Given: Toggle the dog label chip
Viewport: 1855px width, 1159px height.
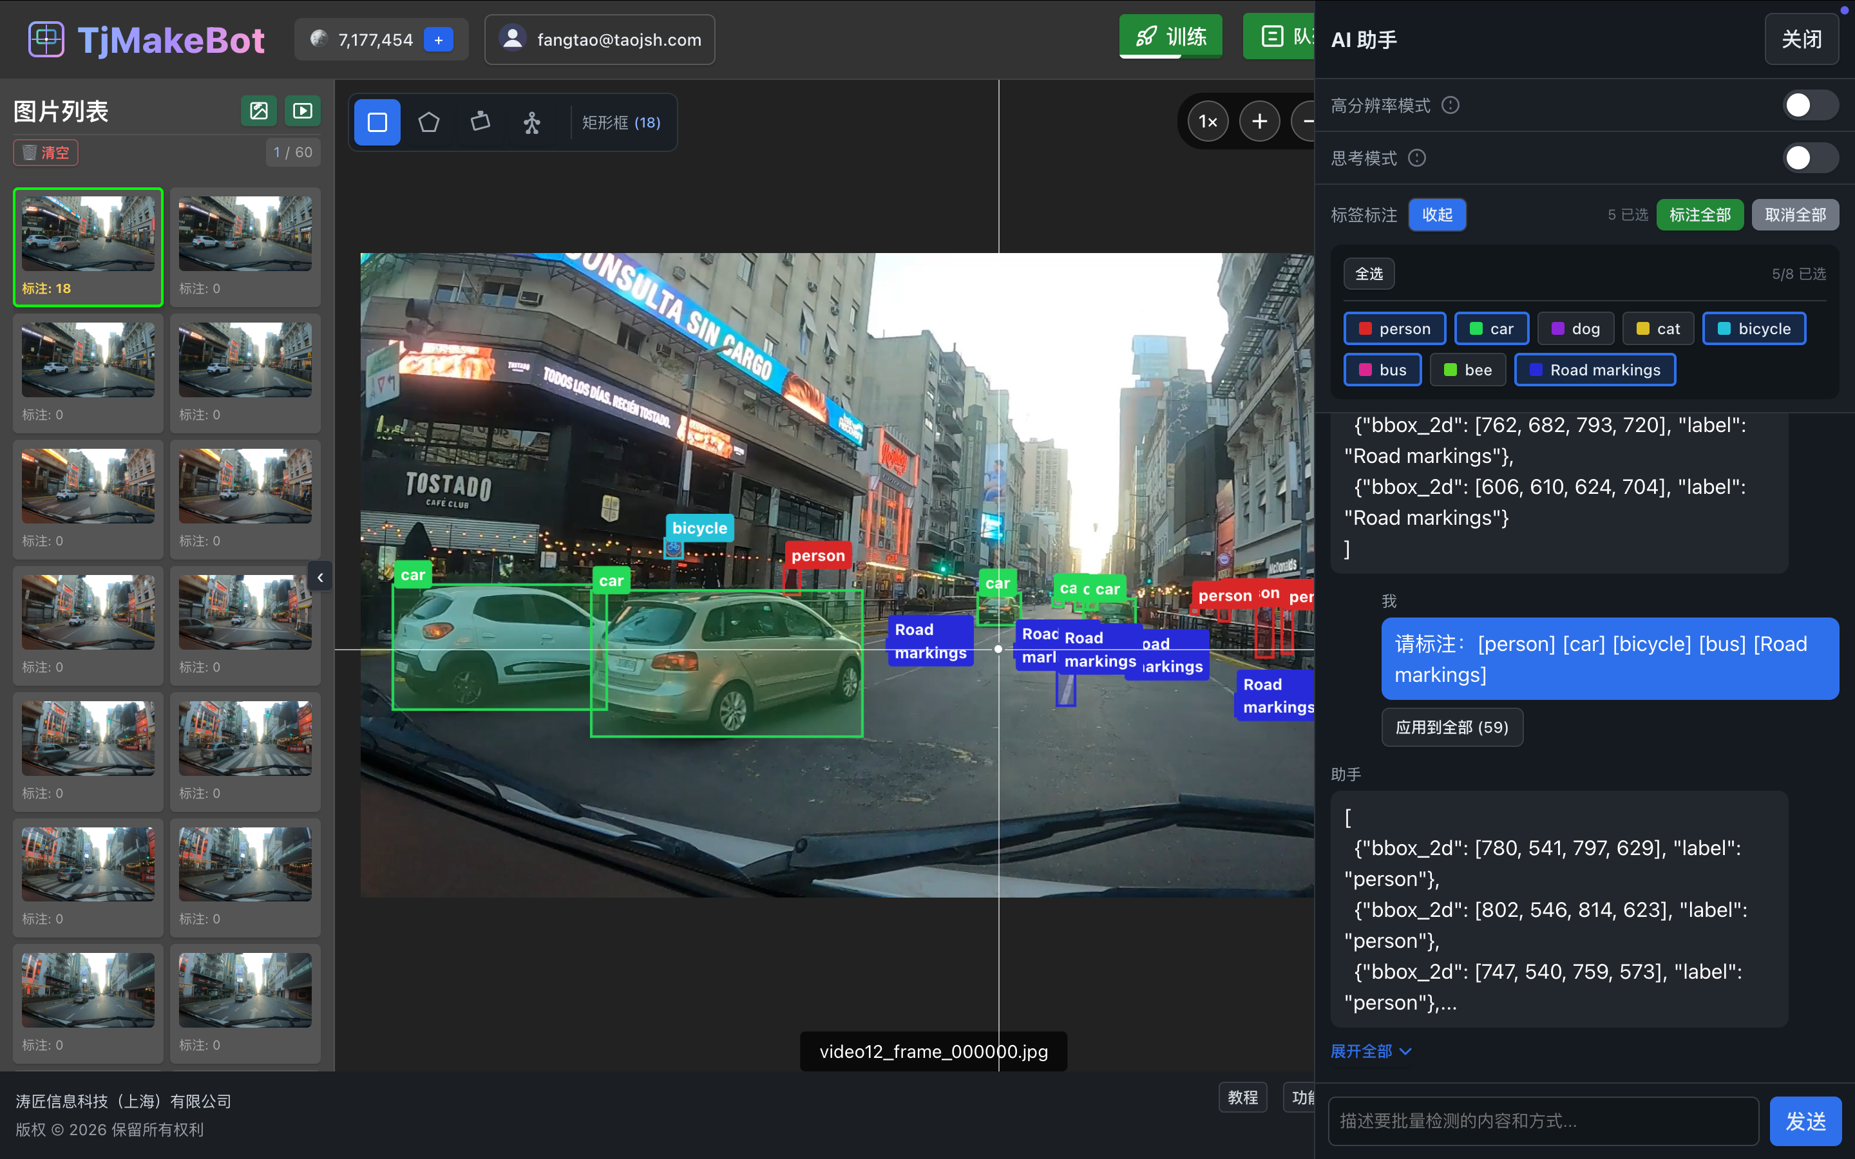Looking at the screenshot, I should pos(1575,329).
